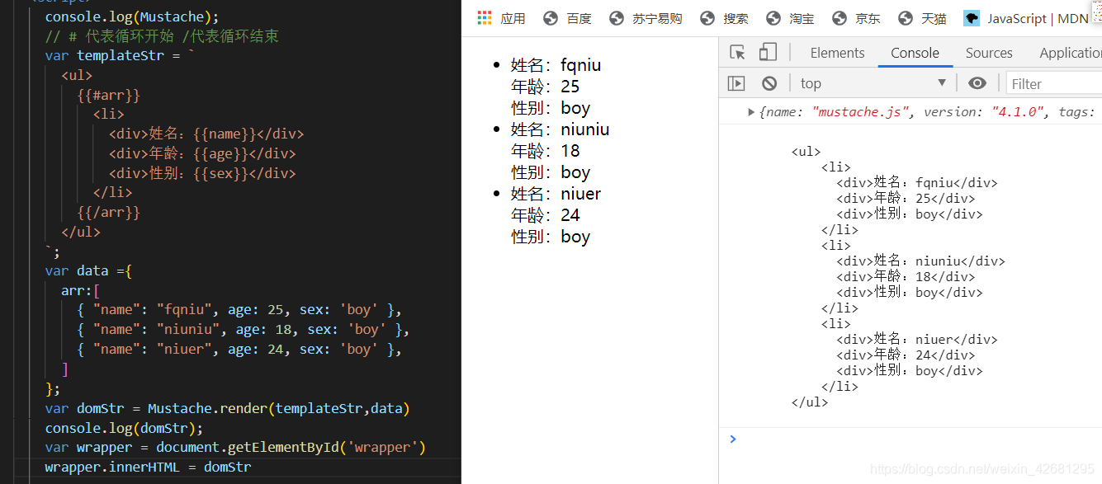
Task: Click <div>姓名: fqniu</div> in console output
Action: click(x=916, y=183)
